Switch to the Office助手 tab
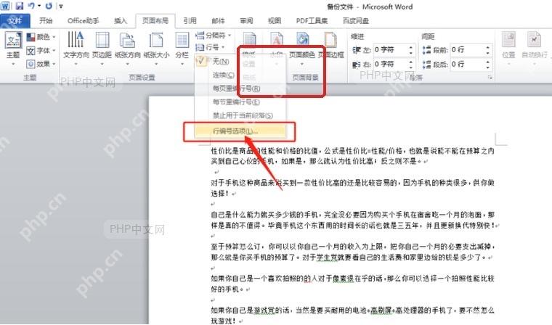552x325 pixels. [84, 21]
